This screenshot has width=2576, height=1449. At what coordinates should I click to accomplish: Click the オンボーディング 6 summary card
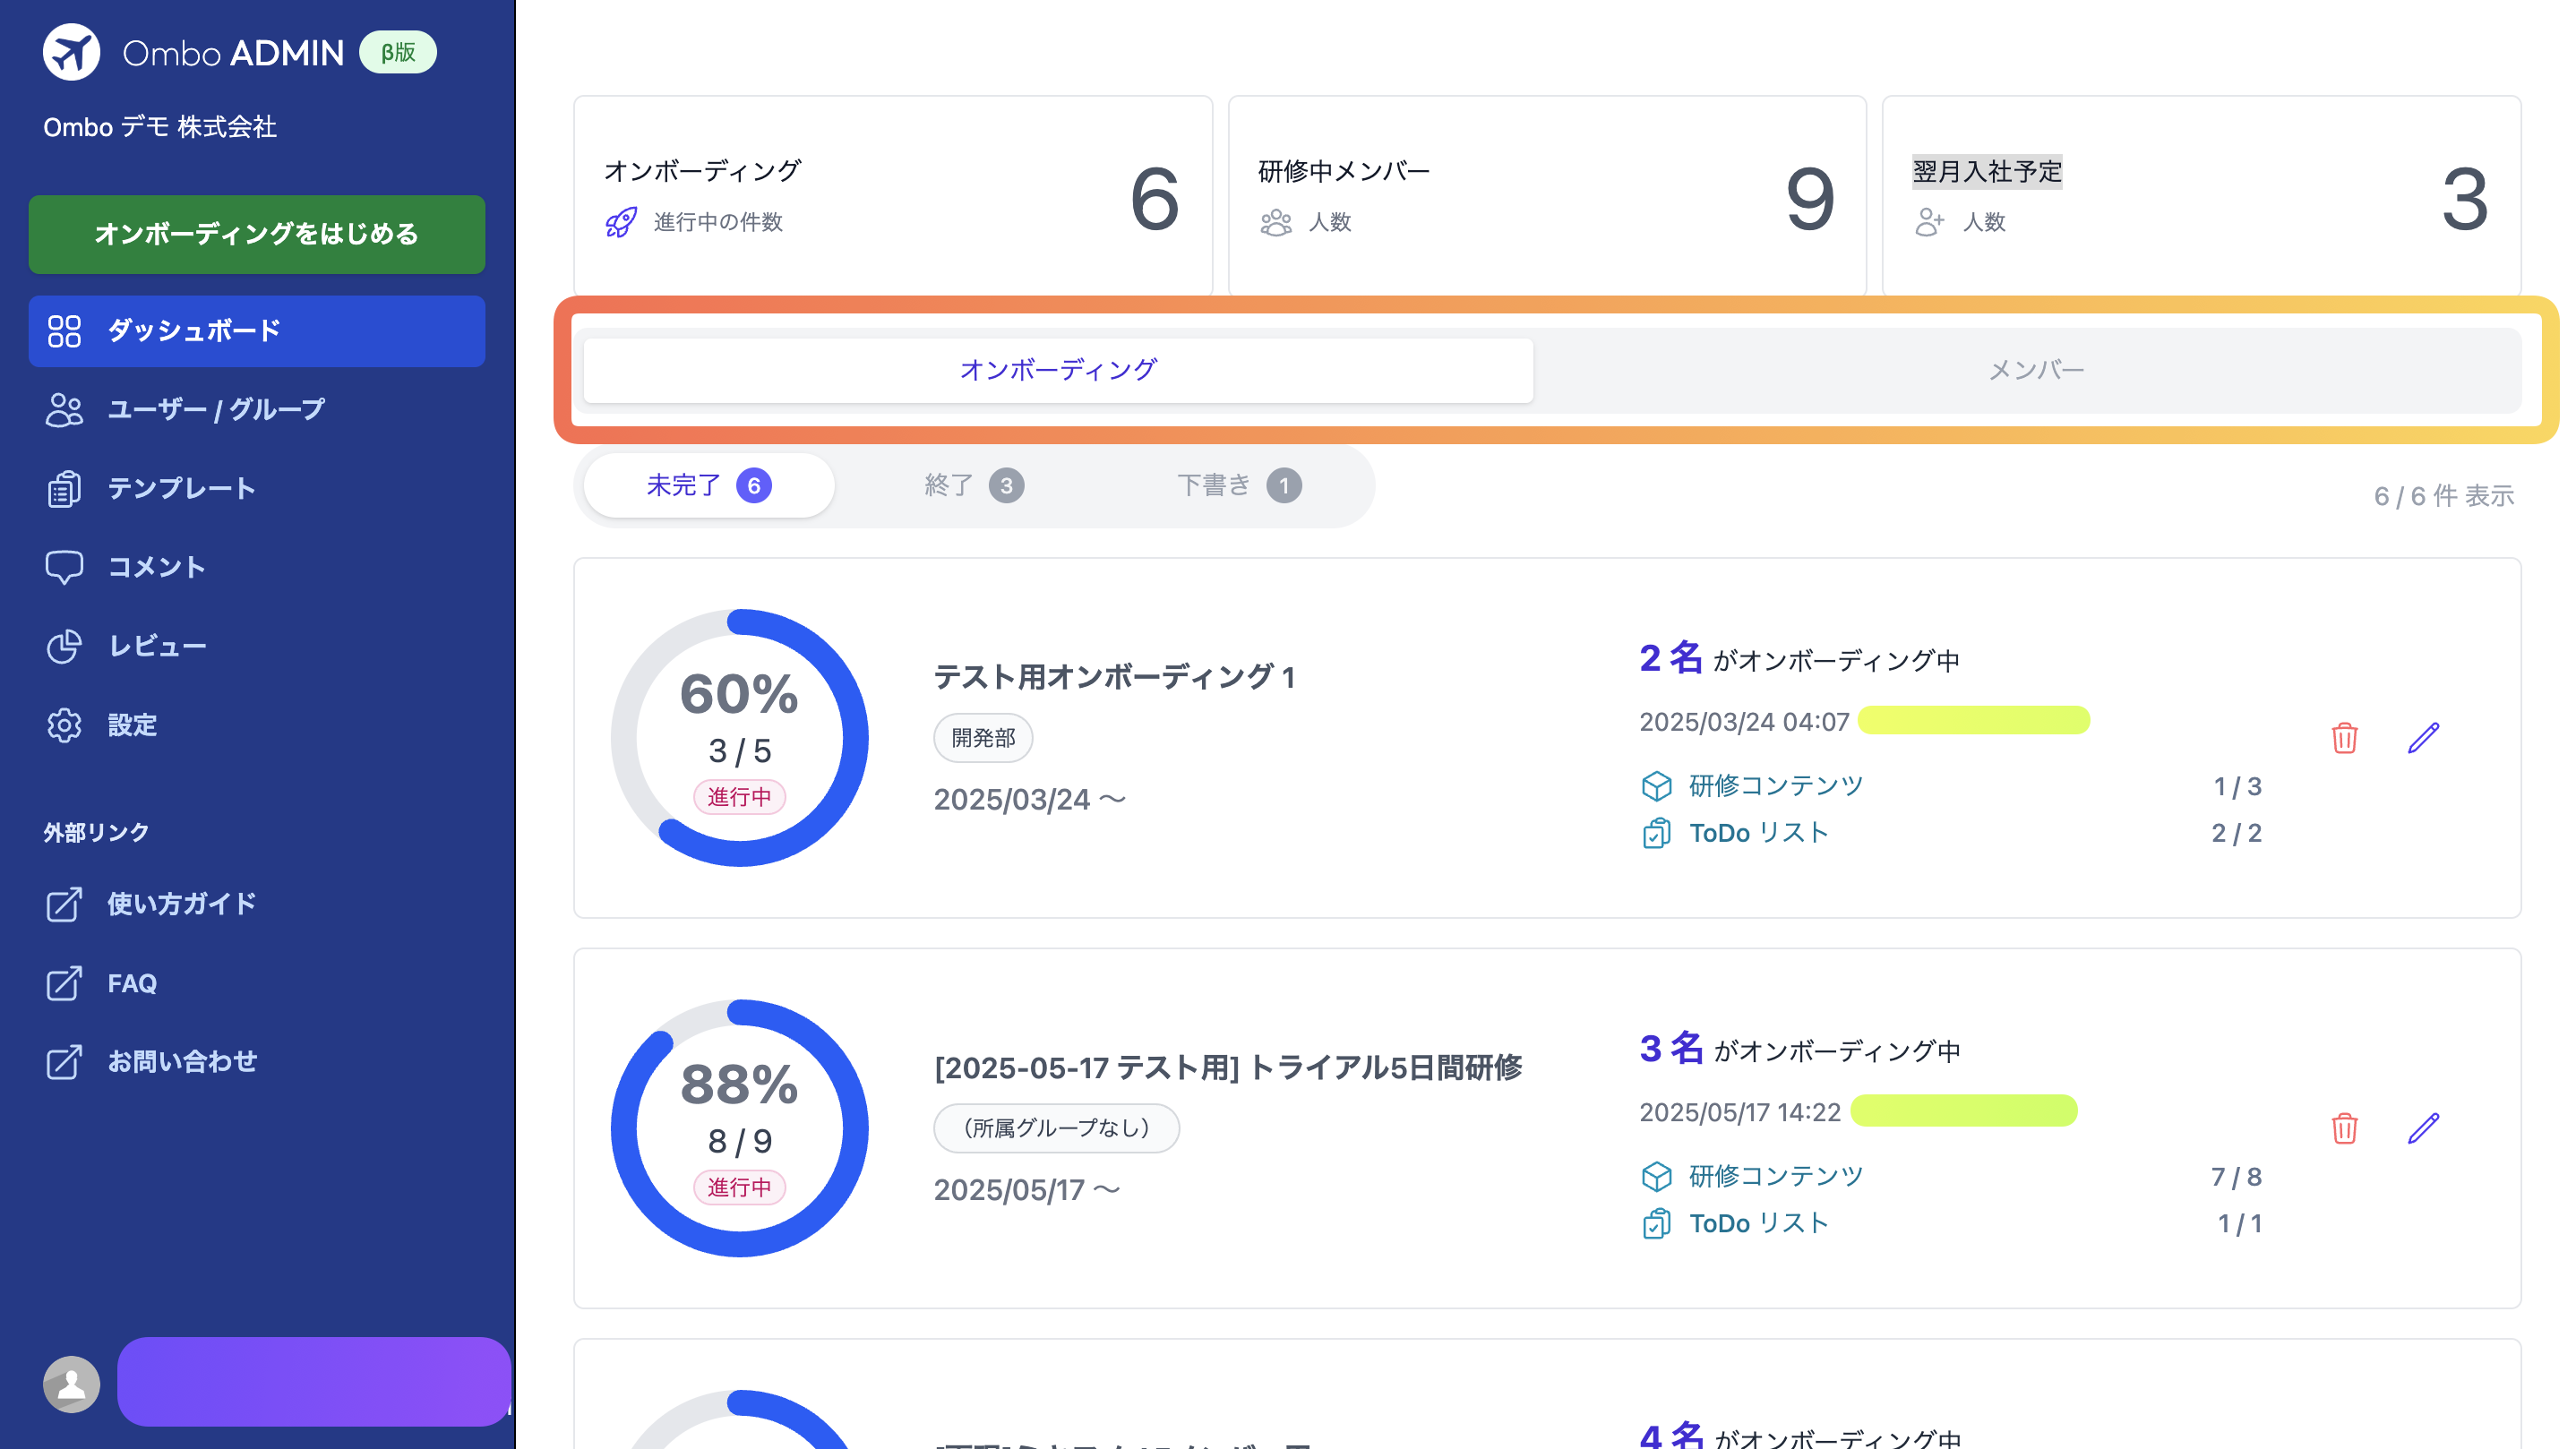tap(893, 197)
